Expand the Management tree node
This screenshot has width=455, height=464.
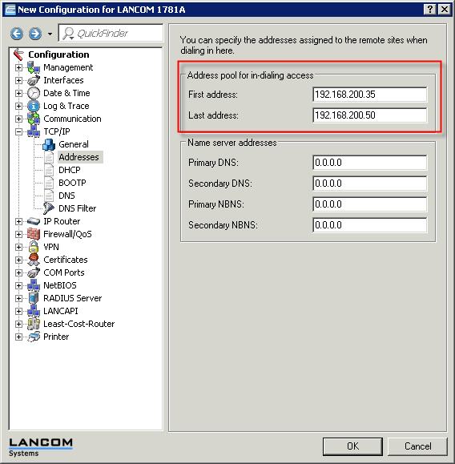pos(18,68)
